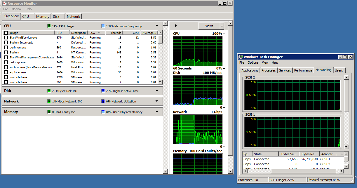Click the Resource Monitor title bar icon

tap(4, 4)
